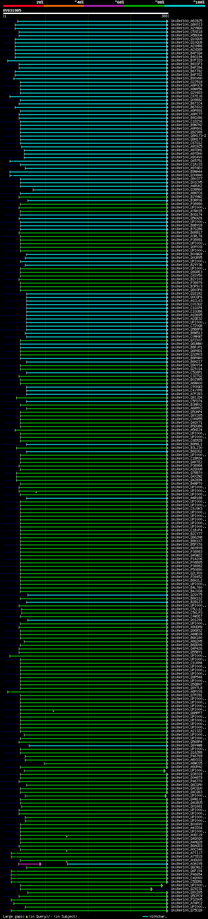The height and width of the screenshot is (919, 208).
Task: Select the UniRef100_B6T6X2 label
Action: [x=187, y=107]
